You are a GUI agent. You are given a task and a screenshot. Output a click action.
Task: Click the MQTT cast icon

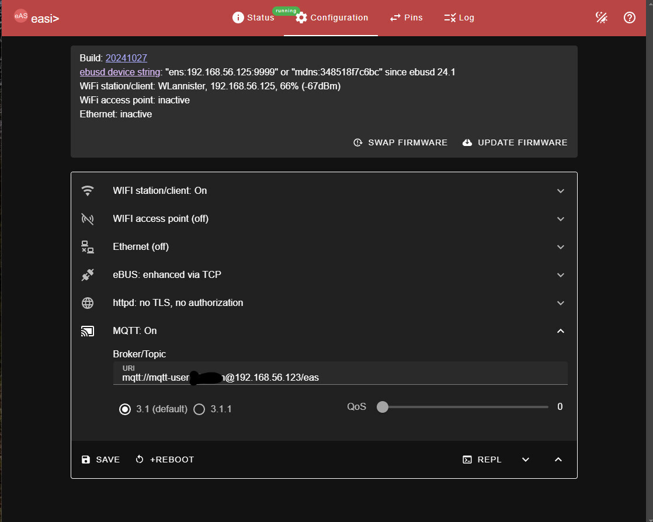pyautogui.click(x=88, y=331)
